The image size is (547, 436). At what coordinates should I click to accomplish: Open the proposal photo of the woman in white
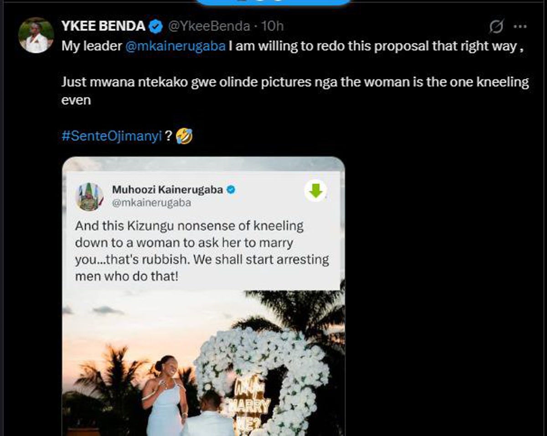coord(166,391)
